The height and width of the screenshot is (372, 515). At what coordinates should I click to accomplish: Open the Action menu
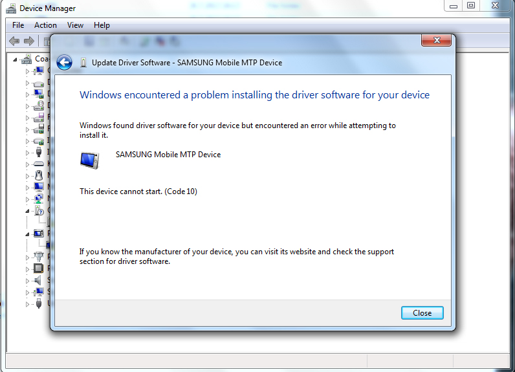coord(45,25)
